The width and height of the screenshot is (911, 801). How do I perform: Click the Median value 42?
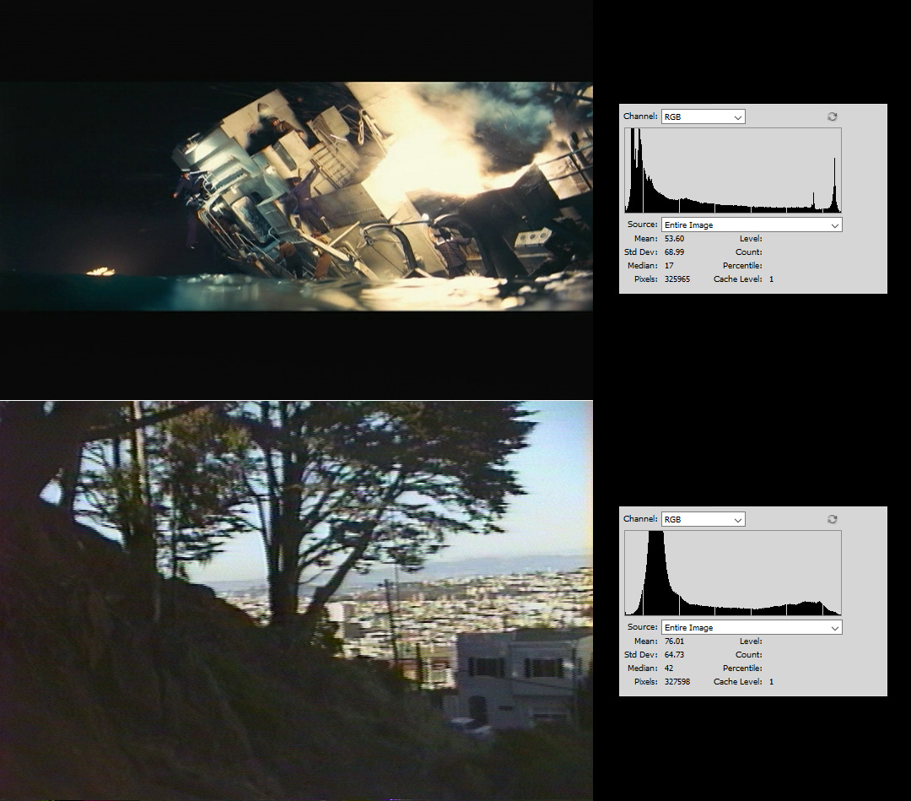669,668
